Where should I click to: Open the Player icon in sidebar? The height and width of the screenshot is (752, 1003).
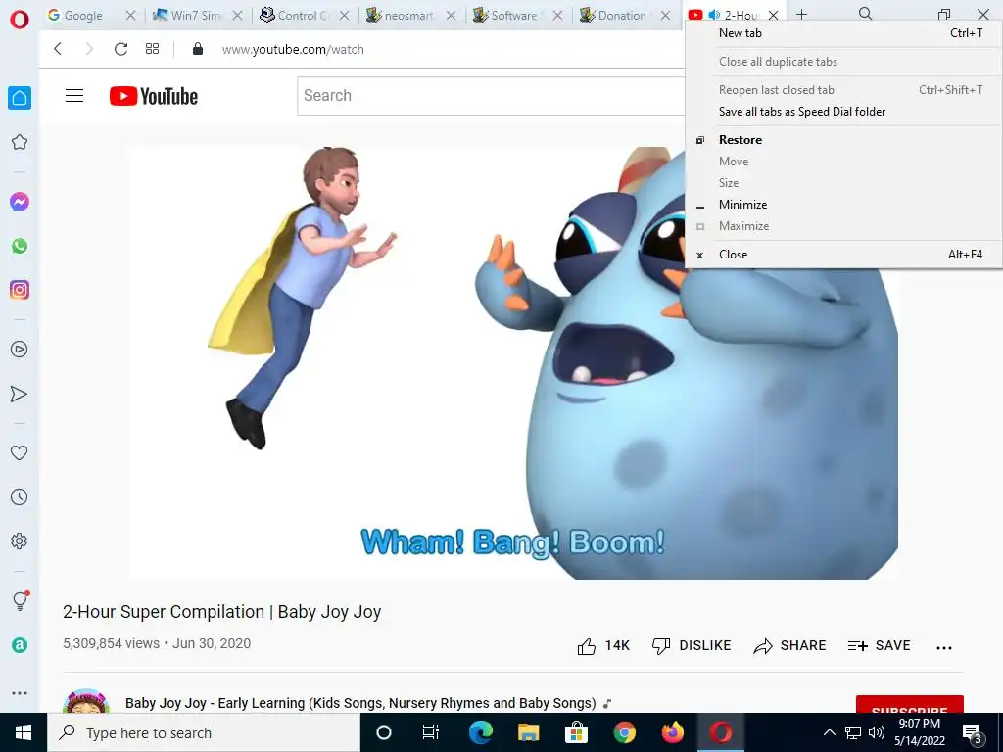click(x=20, y=350)
